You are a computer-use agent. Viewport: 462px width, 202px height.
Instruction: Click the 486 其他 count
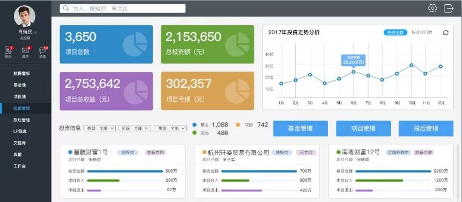tap(222, 133)
